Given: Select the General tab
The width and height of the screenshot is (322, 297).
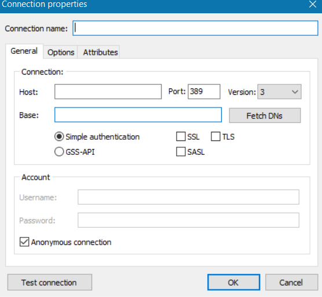Looking at the screenshot, I should [x=24, y=51].
